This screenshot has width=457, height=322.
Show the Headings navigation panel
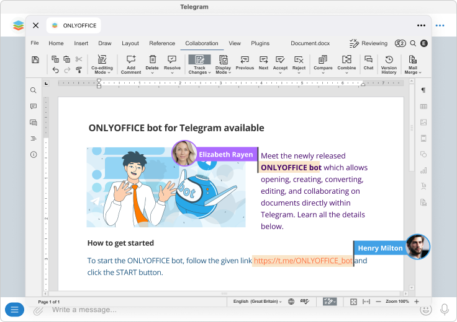click(x=34, y=138)
